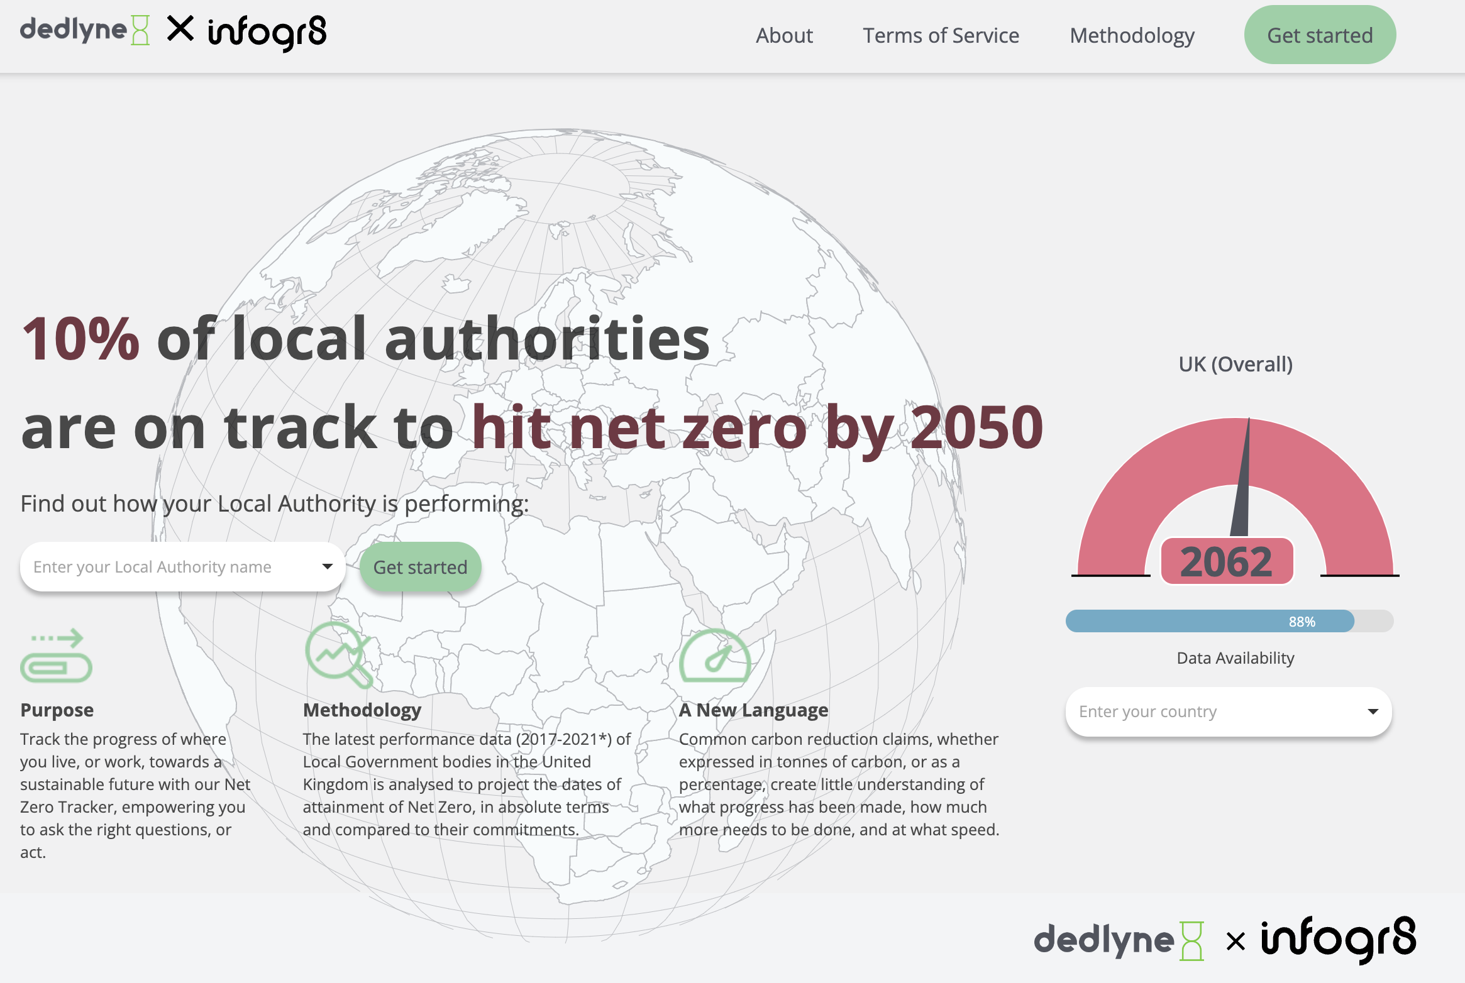Click the Purpose paperclip arrow icon
Screen dimensions: 1465x983
click(x=56, y=656)
